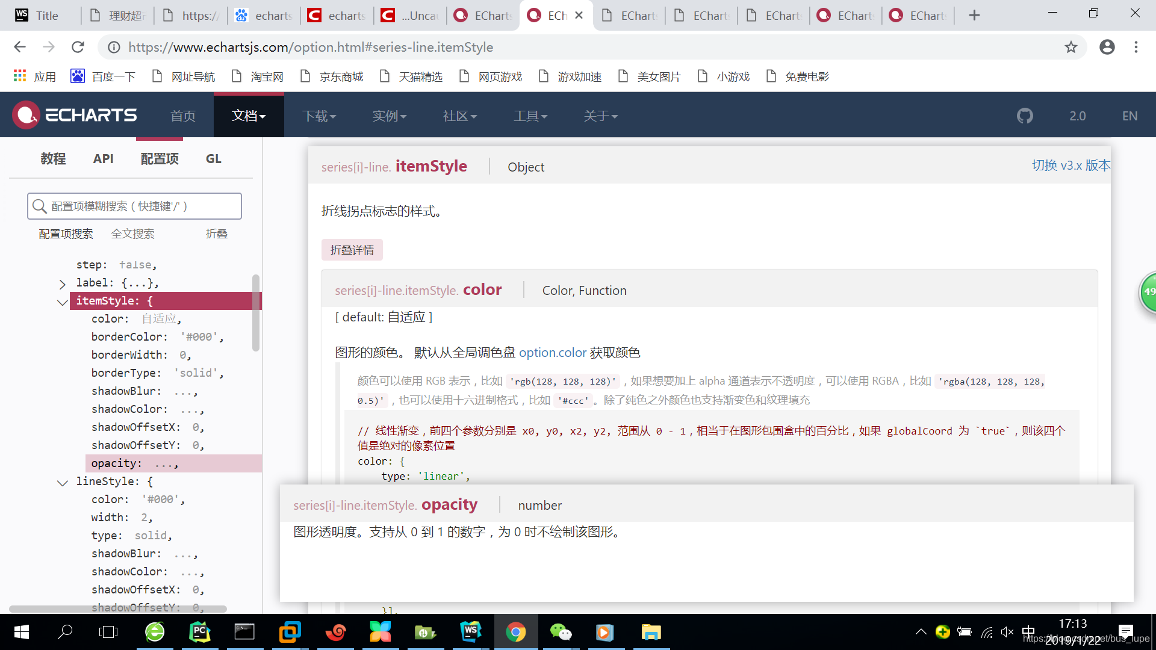This screenshot has height=650, width=1156.
Task: Click the sidebar vertical scrollbar thumb
Action: [x=256, y=313]
